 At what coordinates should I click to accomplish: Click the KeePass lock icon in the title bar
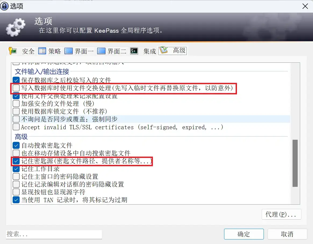(4, 6)
